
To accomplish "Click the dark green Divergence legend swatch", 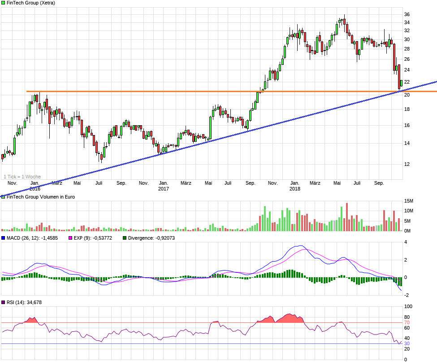I will [x=125, y=238].
